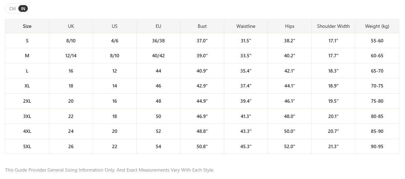Click the general sizing information disclaimer text
This screenshot has width=405, height=179.
110,170
